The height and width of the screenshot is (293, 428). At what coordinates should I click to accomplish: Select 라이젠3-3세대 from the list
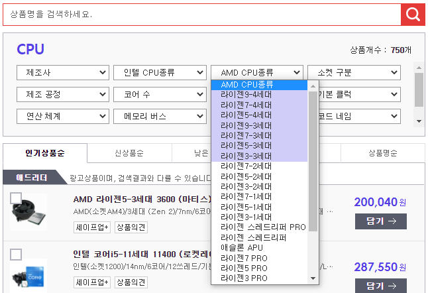tap(259, 156)
